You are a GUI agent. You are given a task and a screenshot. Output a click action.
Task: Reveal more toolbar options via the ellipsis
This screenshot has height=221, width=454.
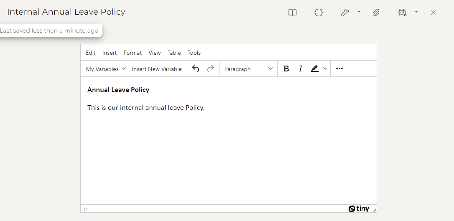click(339, 69)
